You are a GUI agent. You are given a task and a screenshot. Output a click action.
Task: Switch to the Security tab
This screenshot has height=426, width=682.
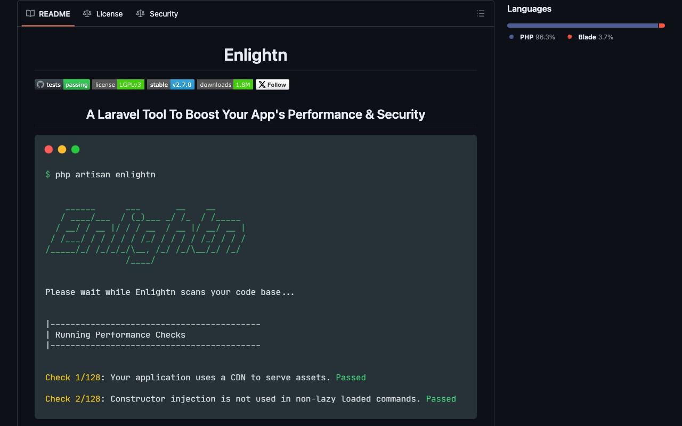pos(157,14)
